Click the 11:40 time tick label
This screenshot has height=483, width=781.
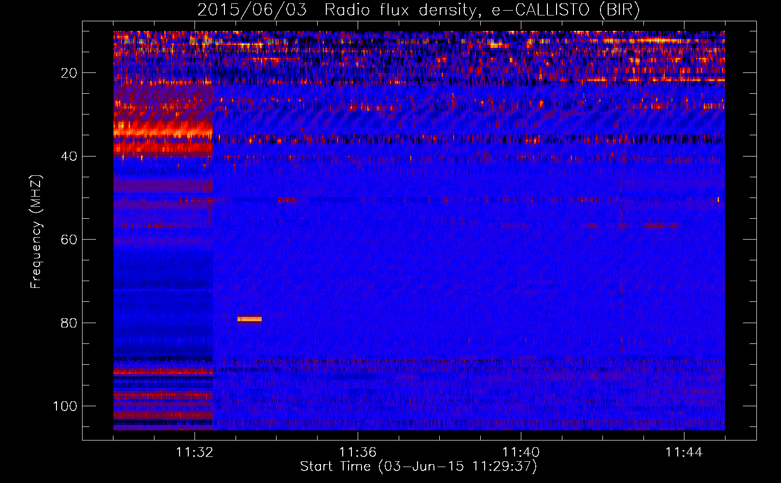click(x=521, y=453)
